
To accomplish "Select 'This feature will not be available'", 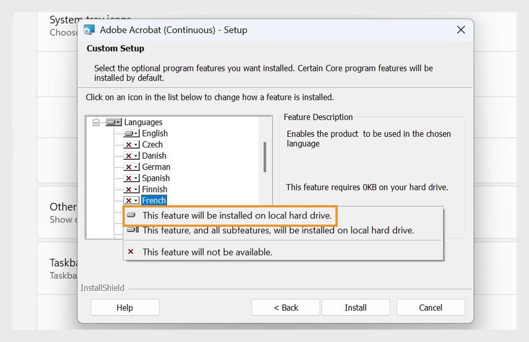I will (x=207, y=252).
